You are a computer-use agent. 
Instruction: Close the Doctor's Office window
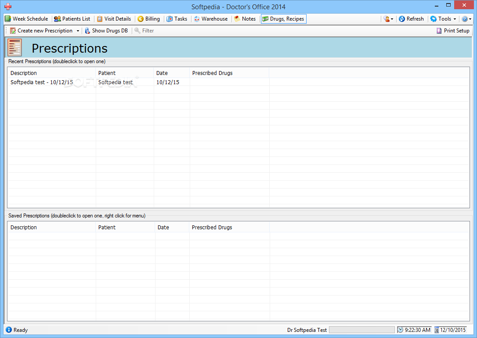click(x=464, y=5)
